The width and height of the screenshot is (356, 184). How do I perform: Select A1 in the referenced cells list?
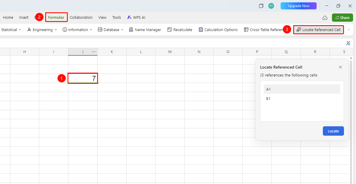click(x=302, y=89)
